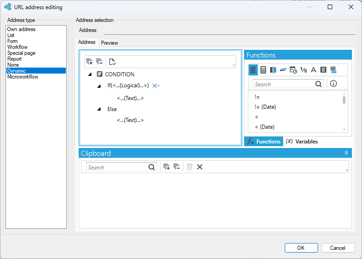Show all functions category icon
Viewport: 362px width, 259px height.
click(x=253, y=69)
